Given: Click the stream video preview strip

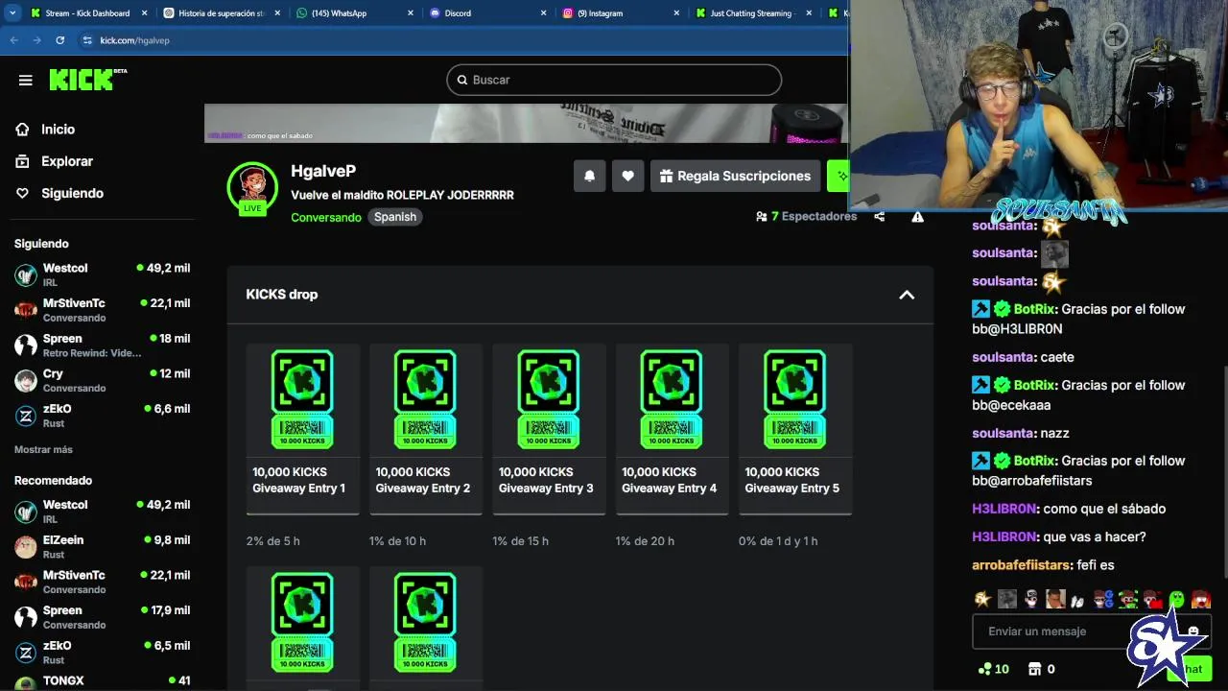Looking at the screenshot, I should pyautogui.click(x=526, y=123).
